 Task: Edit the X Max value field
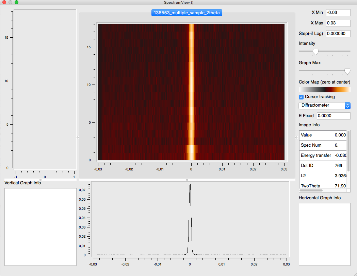point(338,23)
